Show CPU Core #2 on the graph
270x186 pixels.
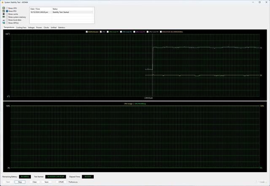pos(121,32)
